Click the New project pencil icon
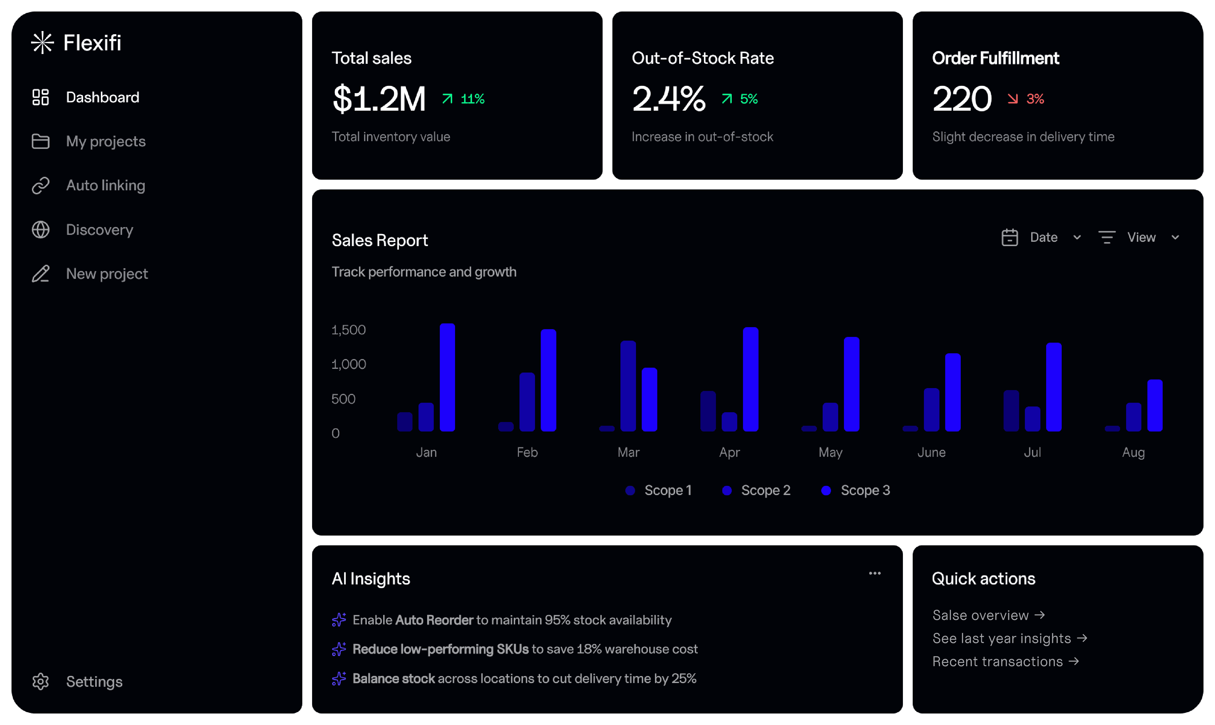 point(41,274)
